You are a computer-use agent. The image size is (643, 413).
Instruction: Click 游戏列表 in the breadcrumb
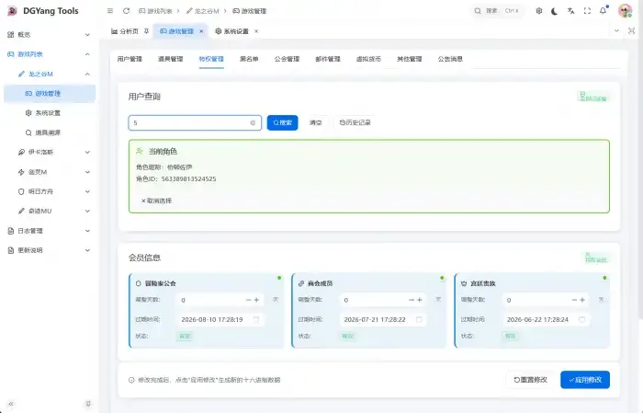click(155, 11)
